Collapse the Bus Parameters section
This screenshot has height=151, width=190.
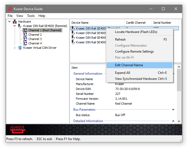[173, 110]
